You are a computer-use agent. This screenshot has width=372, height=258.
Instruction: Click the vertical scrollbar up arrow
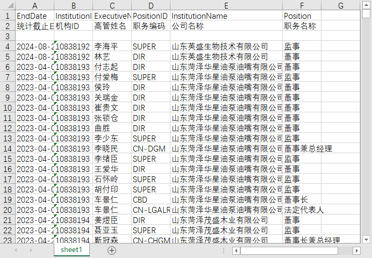(x=366, y=5)
